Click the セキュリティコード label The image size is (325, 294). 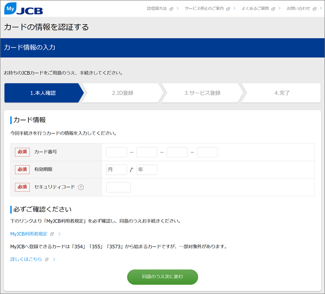[54, 187]
